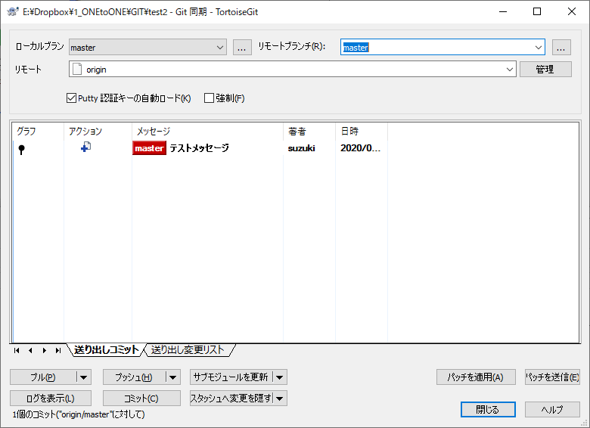Click the アクション column header

point(98,132)
